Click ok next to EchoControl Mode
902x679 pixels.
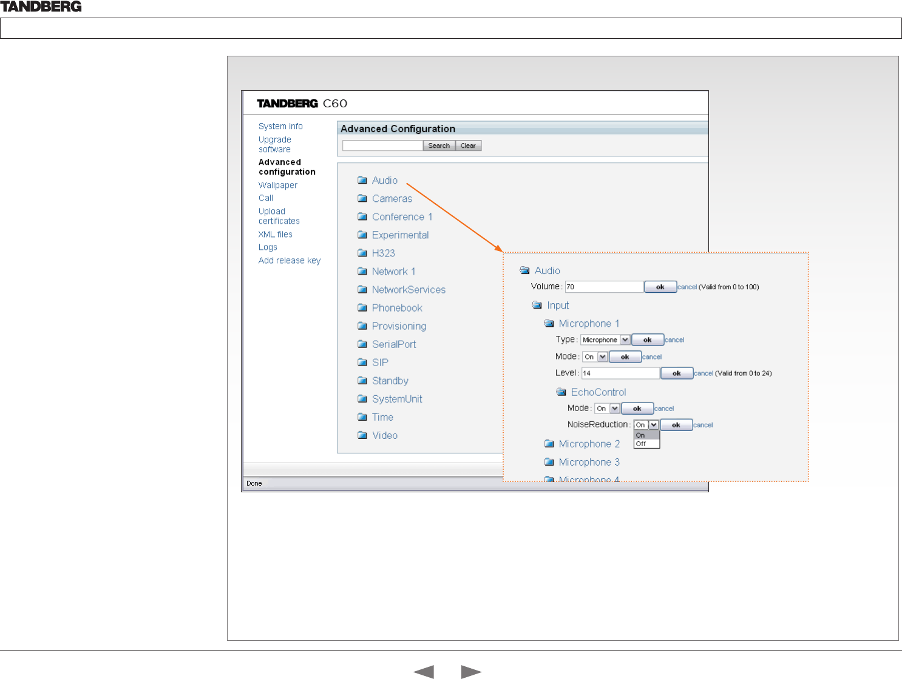[x=637, y=409]
